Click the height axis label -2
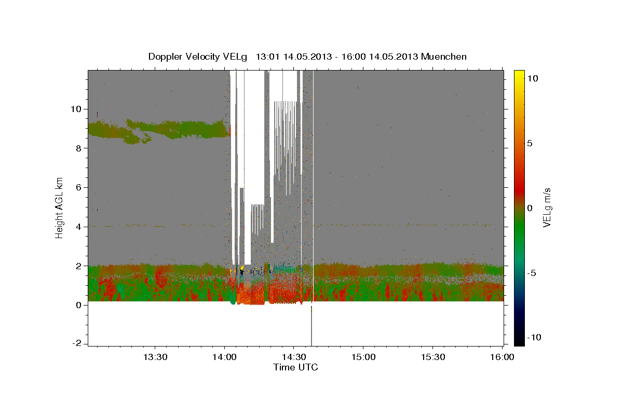The image size is (623, 415). (77, 344)
